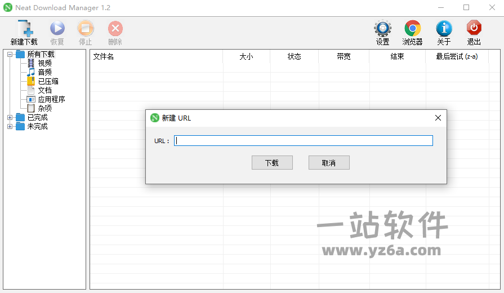The height and width of the screenshot is (293, 504).
Task: Click the Neat Download Manager title bar logo
Action: [x=8, y=7]
